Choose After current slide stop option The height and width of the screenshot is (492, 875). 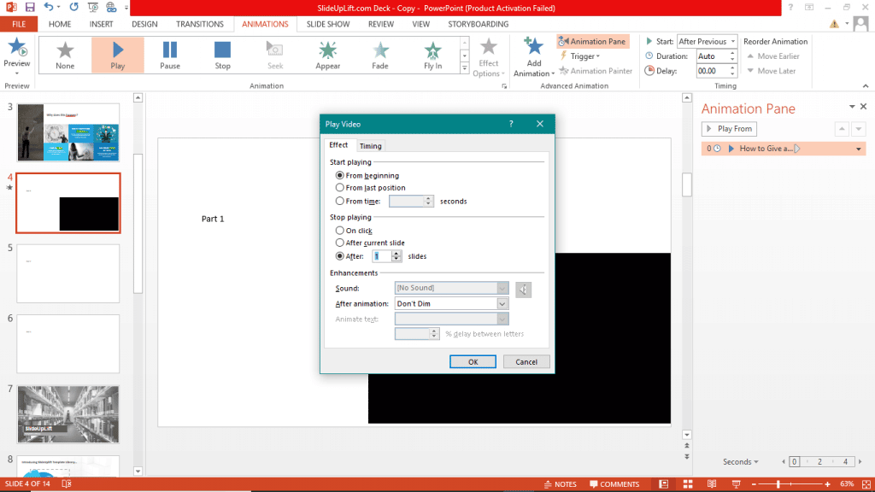tap(340, 243)
